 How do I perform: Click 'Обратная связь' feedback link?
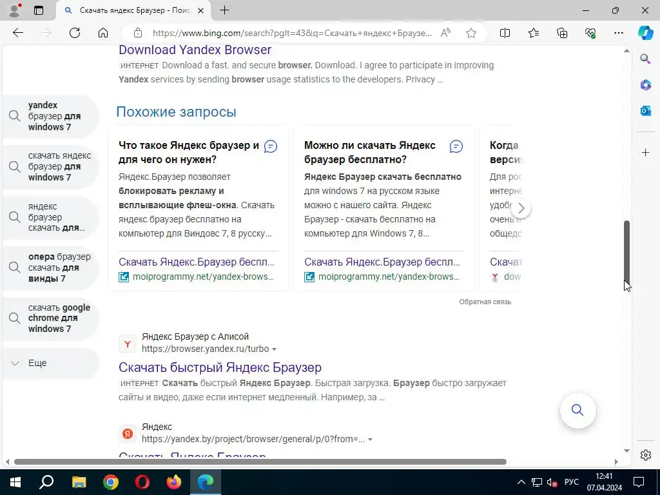coord(485,302)
